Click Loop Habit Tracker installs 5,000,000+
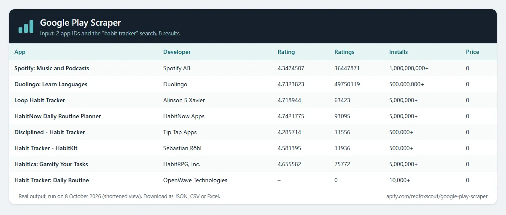This screenshot has width=506, height=215. click(404, 100)
